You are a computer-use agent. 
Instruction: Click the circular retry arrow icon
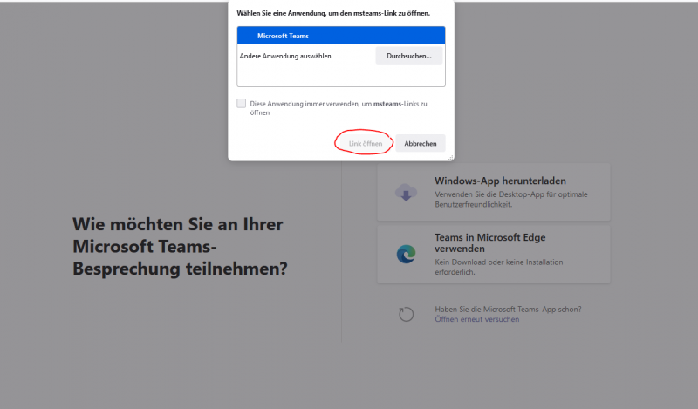406,314
